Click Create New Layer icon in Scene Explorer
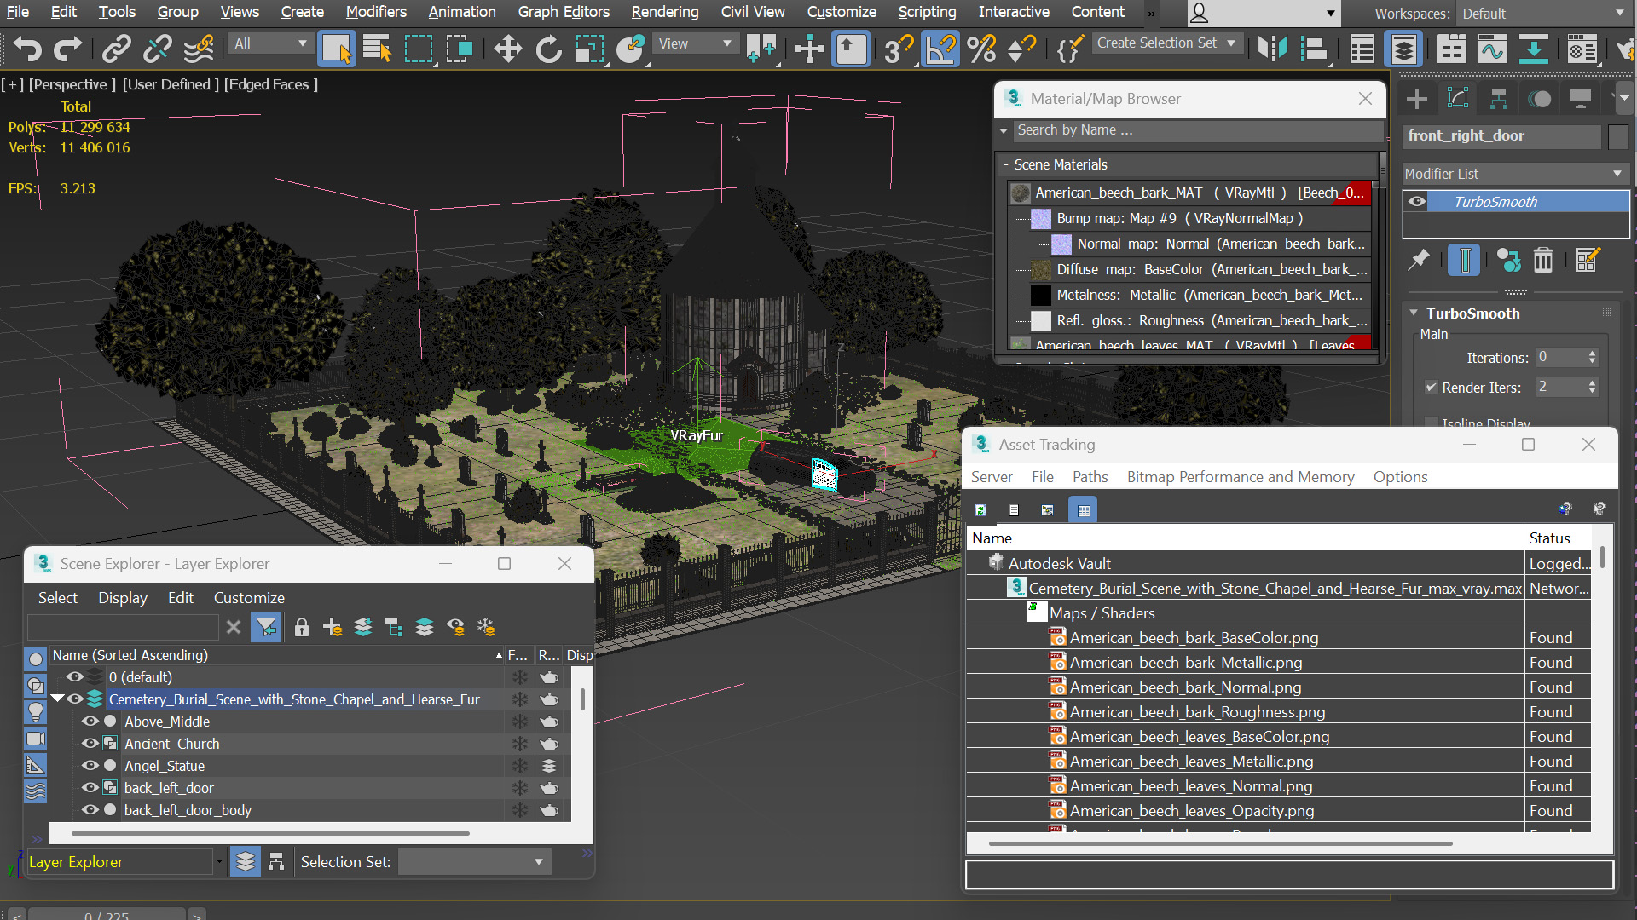The image size is (1637, 920). point(333,628)
